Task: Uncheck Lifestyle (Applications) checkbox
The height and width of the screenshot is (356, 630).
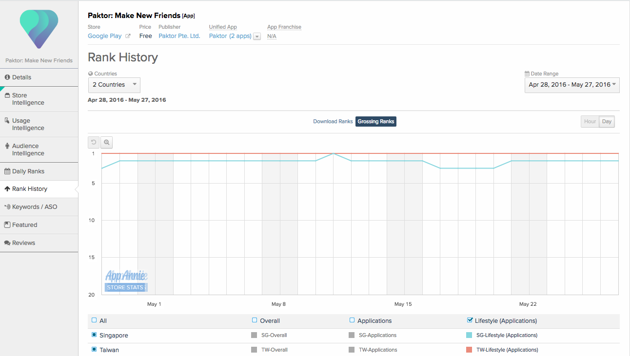Action: point(470,320)
